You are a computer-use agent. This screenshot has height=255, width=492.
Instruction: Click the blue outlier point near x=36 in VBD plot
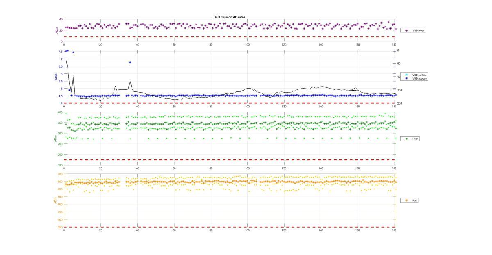pos(130,62)
